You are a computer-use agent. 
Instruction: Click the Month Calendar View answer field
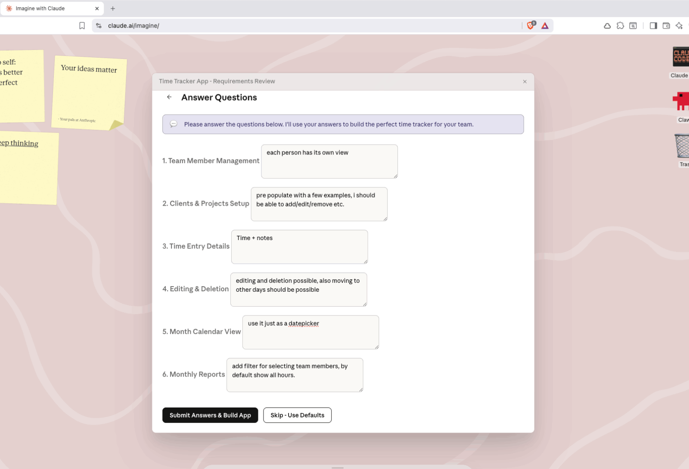pyautogui.click(x=310, y=332)
